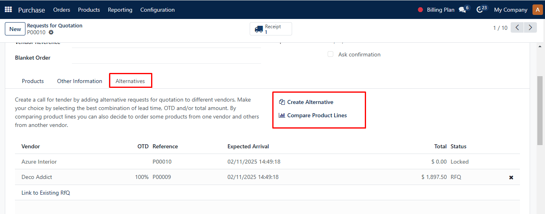Screen dimensions: 545x214
Task: Click the $ 1,897.50 total cell
Action: [434, 177]
